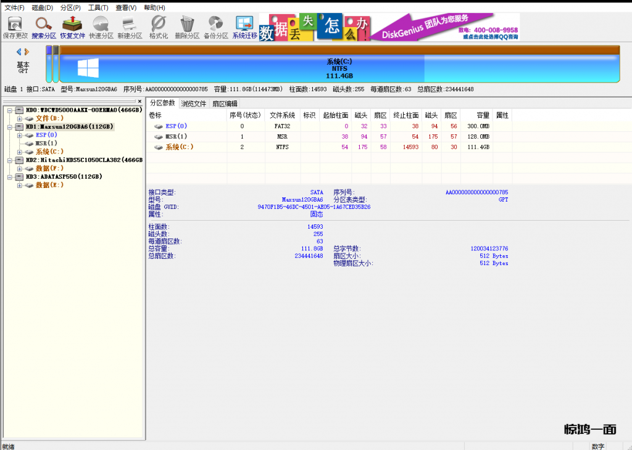The image size is (632, 450).
Task: Select the 系统(C:) partition bar in disk map
Action: [x=339, y=68]
